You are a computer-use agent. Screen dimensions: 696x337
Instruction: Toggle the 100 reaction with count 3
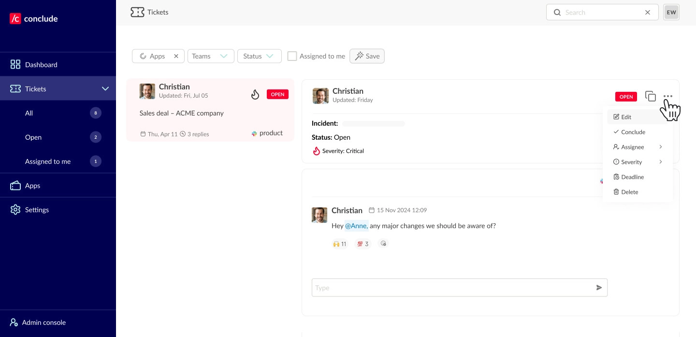point(362,244)
